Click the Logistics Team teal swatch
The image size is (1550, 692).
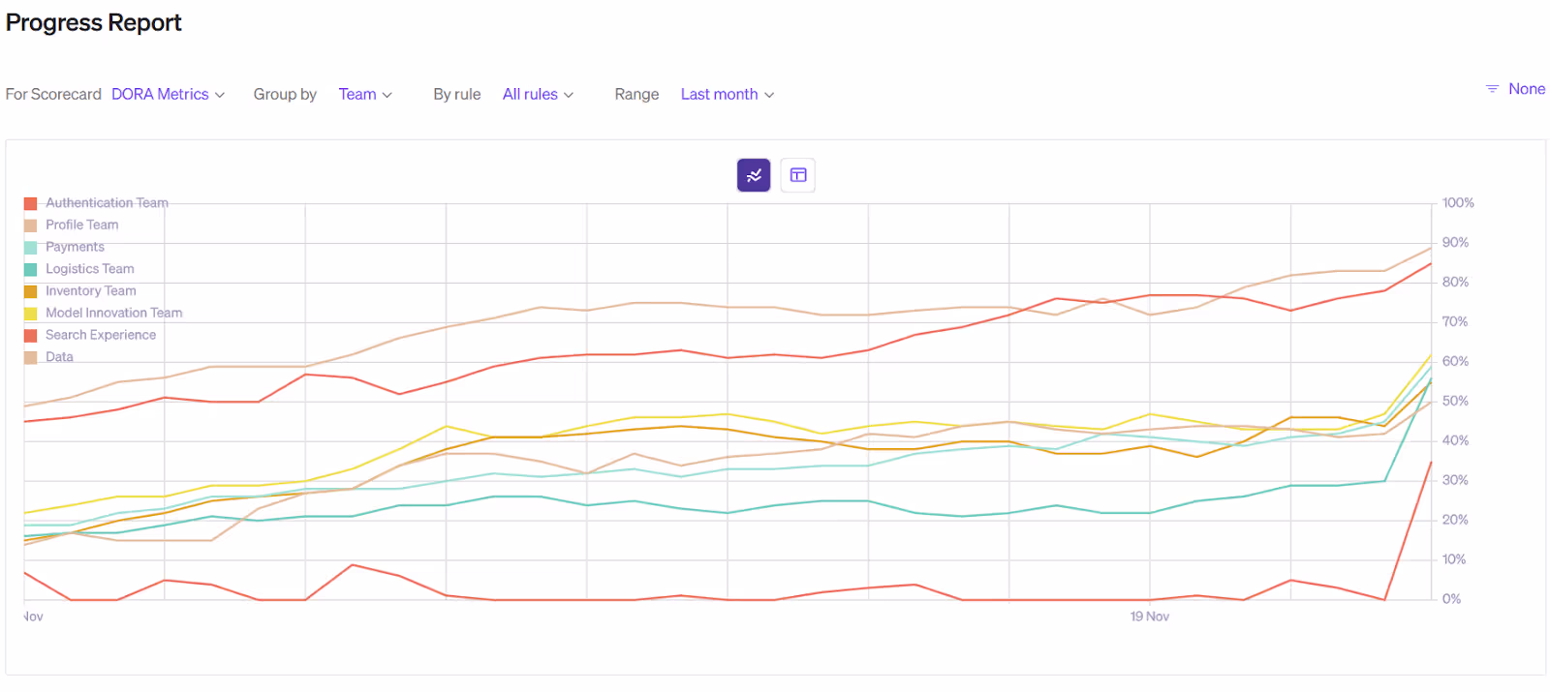31,269
